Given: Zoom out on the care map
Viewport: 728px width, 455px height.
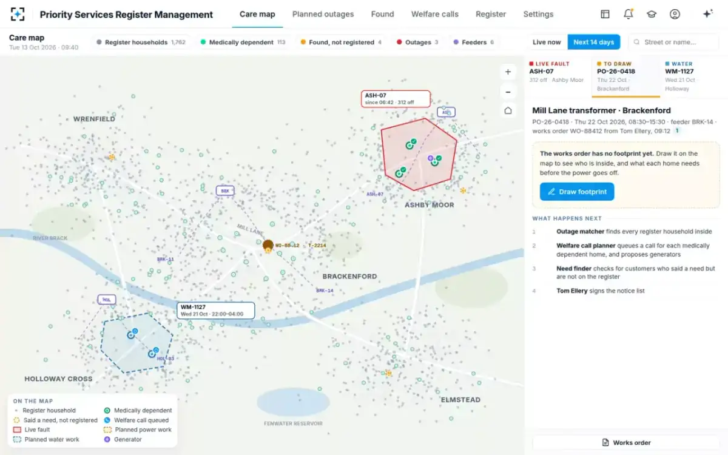Looking at the screenshot, I should [508, 92].
